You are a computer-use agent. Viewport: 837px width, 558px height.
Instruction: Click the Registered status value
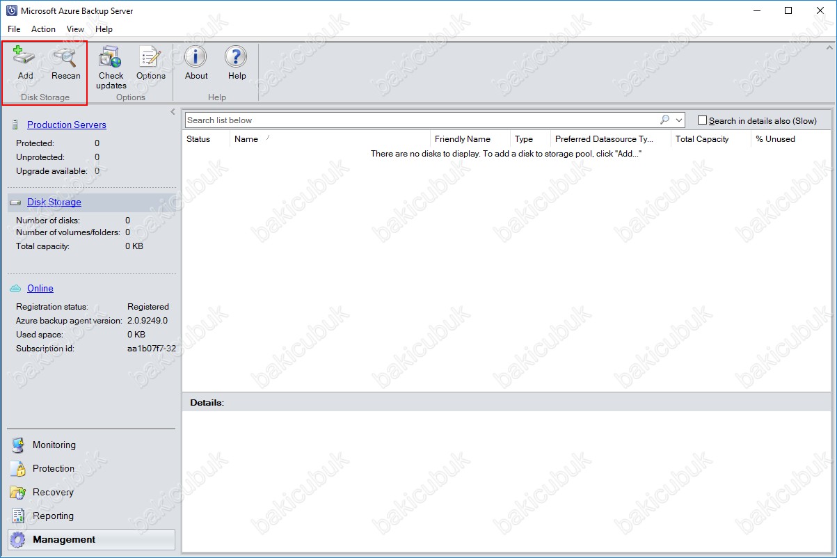click(x=148, y=307)
